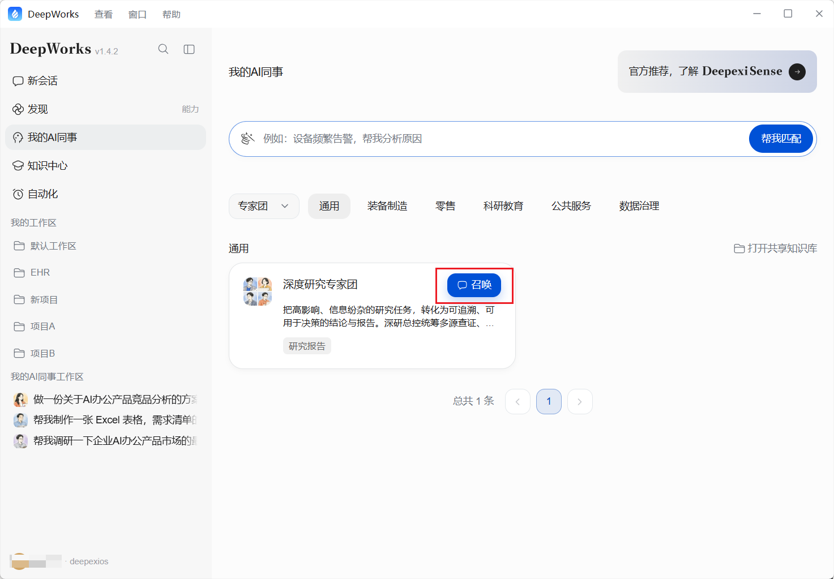Image resolution: width=834 pixels, height=579 pixels.
Task: Click 打开共享知识库 link
Action: [x=776, y=248]
